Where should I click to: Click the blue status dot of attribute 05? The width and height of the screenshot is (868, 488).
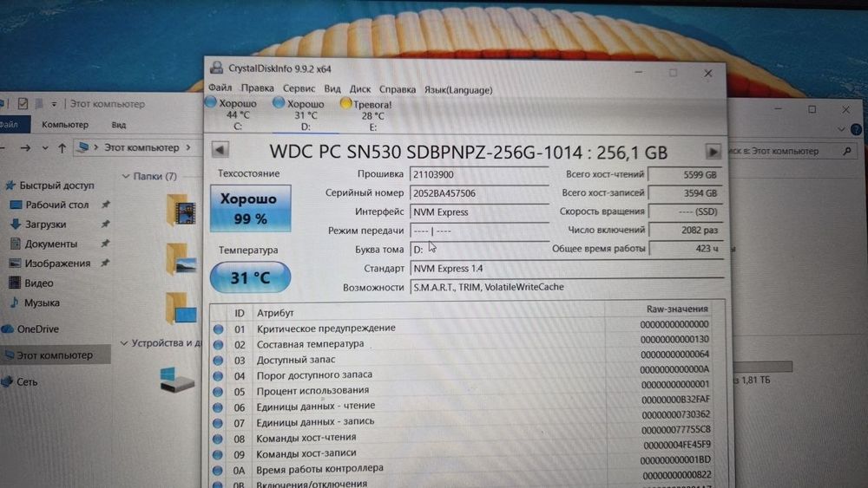tap(218, 391)
